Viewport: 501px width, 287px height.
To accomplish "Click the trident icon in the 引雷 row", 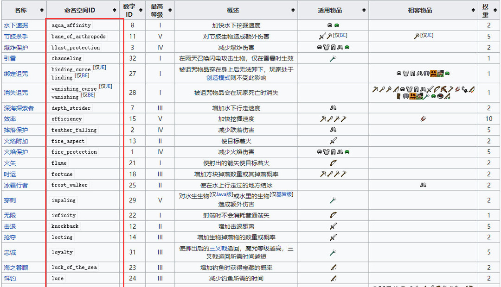I will pos(333,58).
